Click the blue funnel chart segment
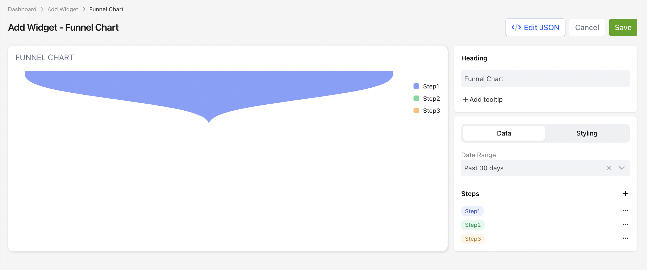Image resolution: width=647 pixels, height=270 pixels. click(209, 89)
